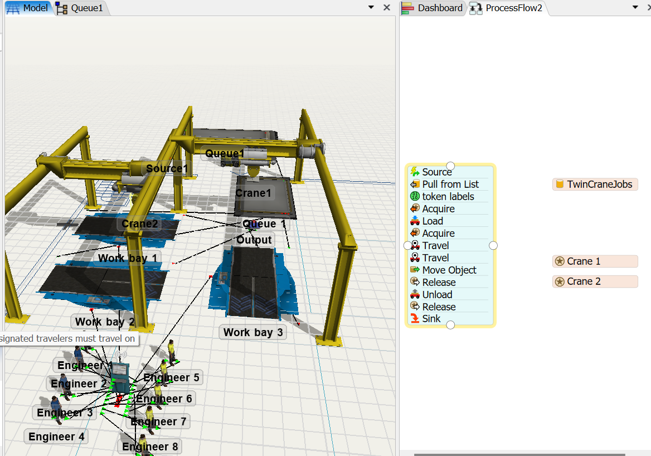Screen dimensions: 651x456
Task: Switch to the Model tab
Action: tap(28, 8)
